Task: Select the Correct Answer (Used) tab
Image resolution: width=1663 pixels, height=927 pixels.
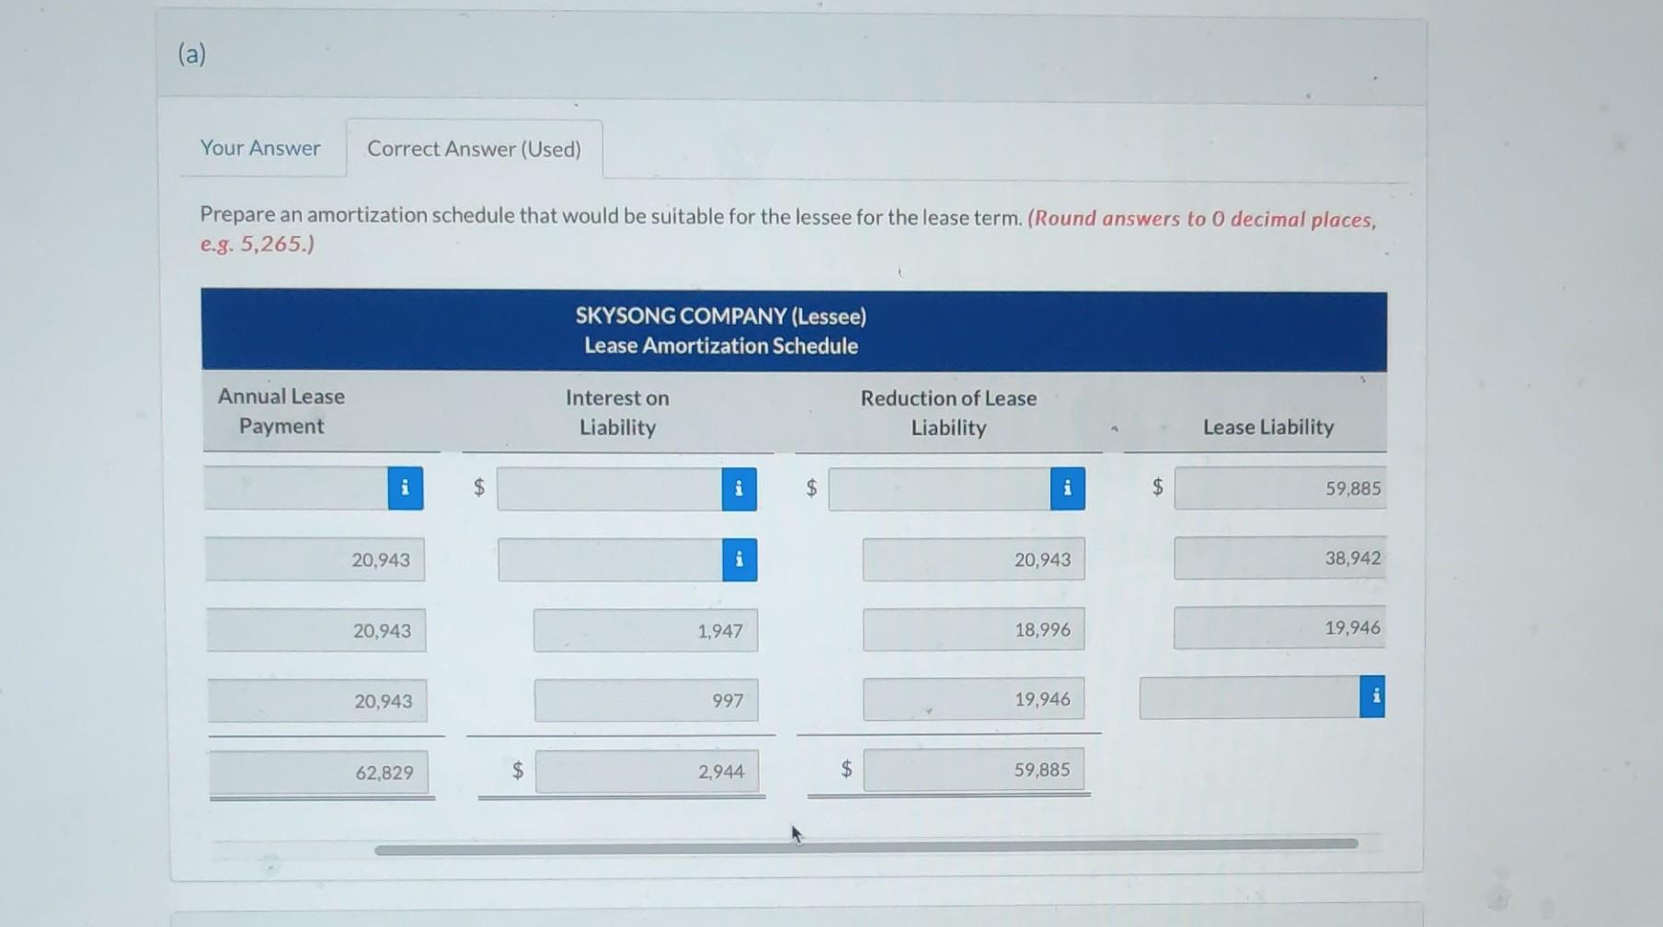Action: (474, 149)
